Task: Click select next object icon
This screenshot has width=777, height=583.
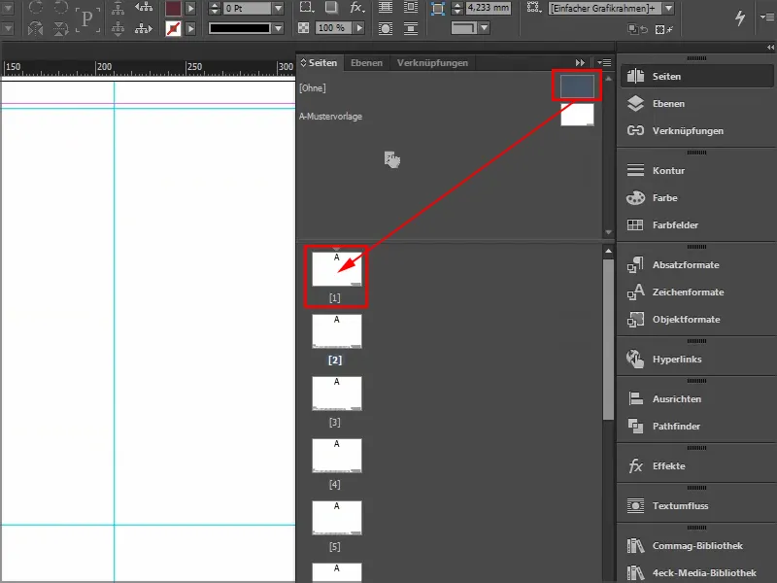Action: point(144,29)
